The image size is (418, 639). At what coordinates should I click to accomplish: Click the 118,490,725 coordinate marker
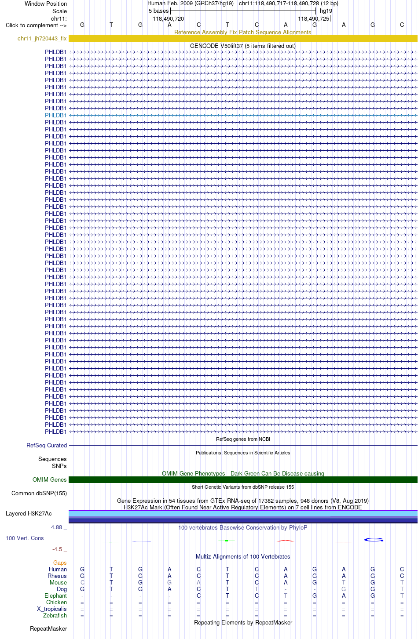pyautogui.click(x=314, y=18)
